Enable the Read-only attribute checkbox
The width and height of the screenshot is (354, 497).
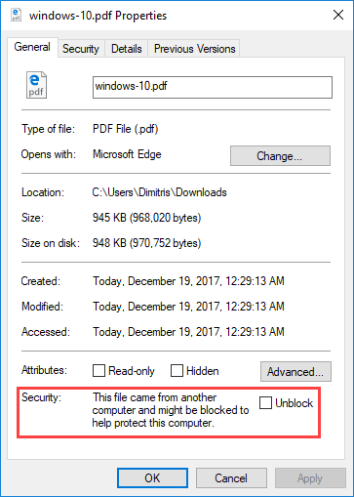click(x=98, y=371)
